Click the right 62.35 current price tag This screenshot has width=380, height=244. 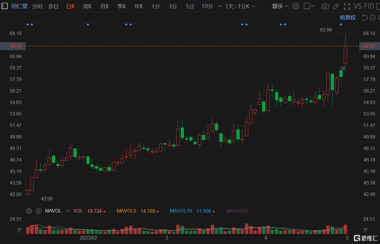(369, 46)
